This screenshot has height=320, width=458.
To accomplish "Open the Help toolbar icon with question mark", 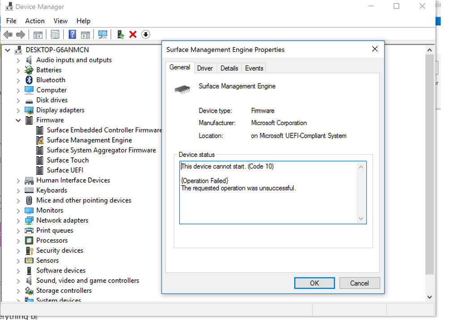I will 72,34.
